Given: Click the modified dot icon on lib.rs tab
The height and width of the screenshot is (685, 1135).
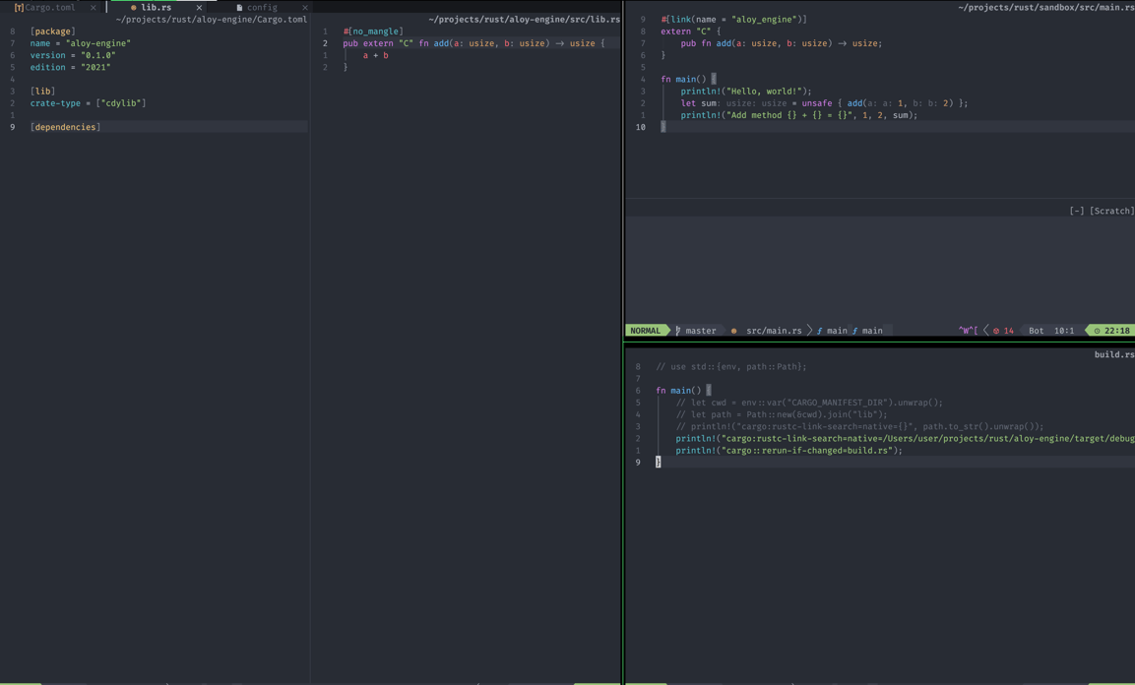Looking at the screenshot, I should point(133,7).
